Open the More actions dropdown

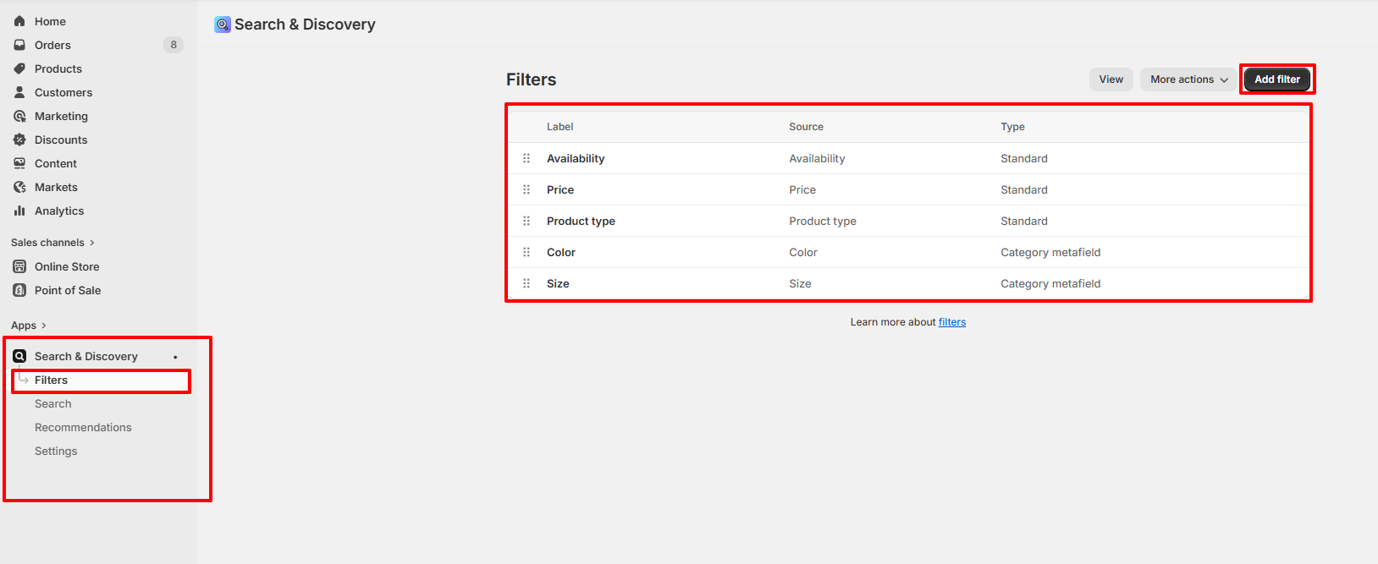1188,79
